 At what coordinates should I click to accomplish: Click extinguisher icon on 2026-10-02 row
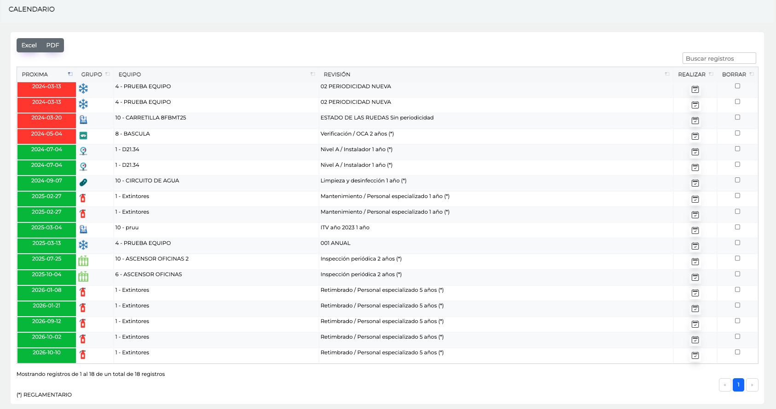point(83,339)
